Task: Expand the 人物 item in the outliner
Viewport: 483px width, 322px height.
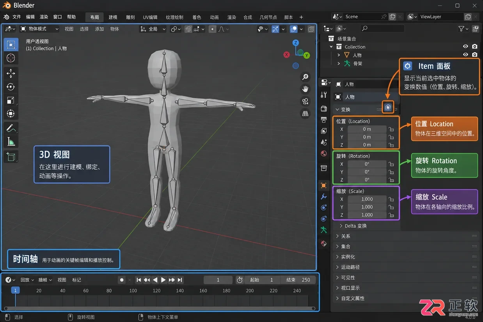Action: point(339,55)
